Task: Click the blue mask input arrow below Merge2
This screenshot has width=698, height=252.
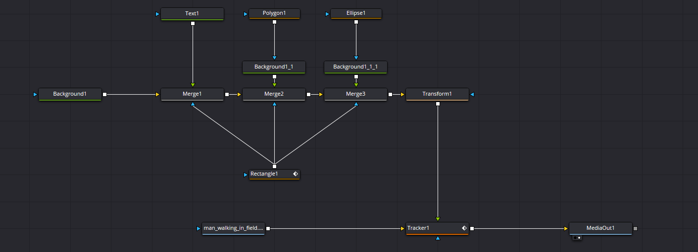Action: click(x=274, y=104)
